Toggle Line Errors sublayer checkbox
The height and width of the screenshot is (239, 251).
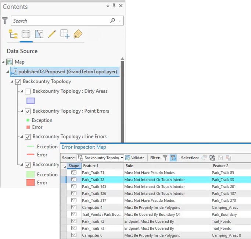28,137
